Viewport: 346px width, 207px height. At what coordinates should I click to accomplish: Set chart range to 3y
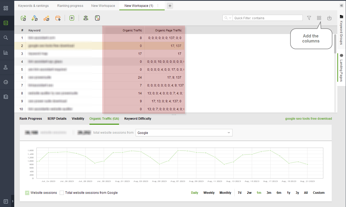tap(297, 193)
